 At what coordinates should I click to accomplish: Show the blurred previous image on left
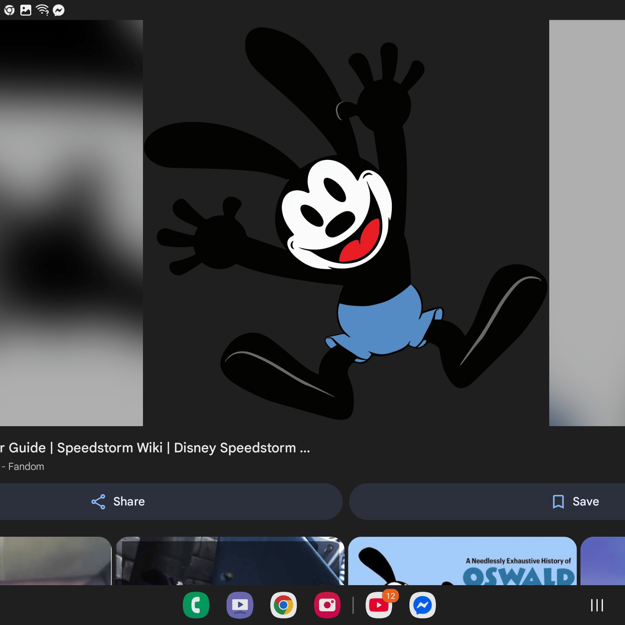[x=71, y=223]
